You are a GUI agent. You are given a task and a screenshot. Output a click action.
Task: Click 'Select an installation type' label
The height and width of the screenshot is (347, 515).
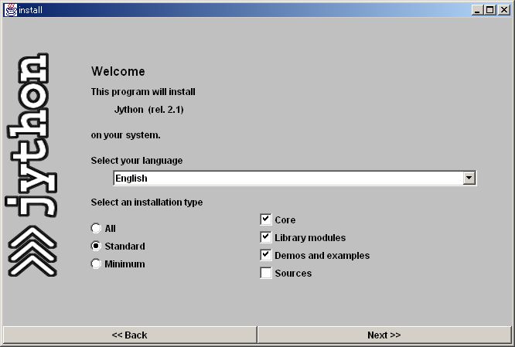coord(147,202)
